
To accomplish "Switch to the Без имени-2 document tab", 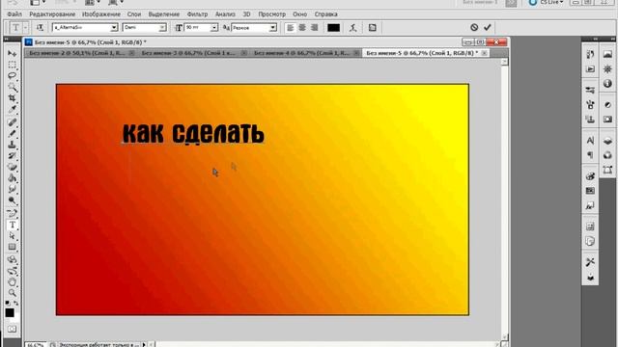I will pos(77,53).
